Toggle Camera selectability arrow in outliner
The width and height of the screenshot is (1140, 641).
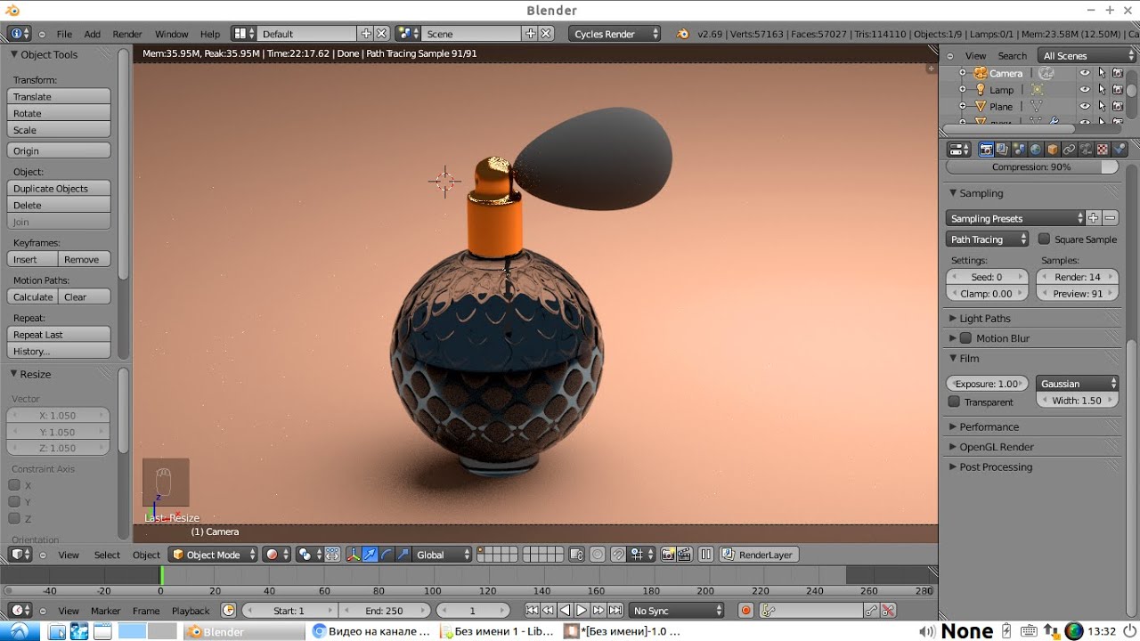point(1102,73)
